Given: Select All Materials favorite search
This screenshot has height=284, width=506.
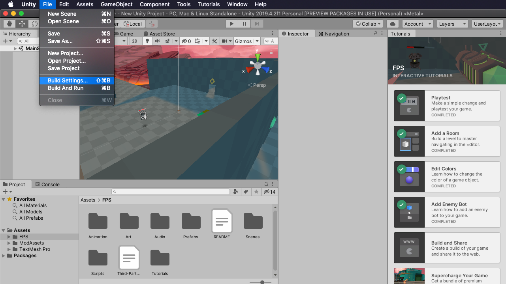Looking at the screenshot, I should pos(33,206).
